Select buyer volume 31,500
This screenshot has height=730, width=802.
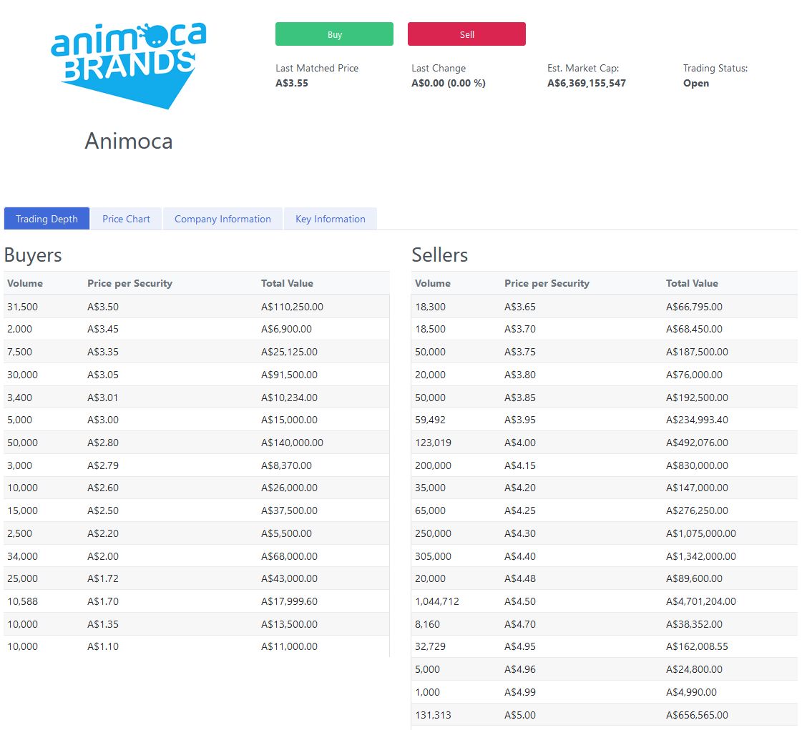(x=22, y=307)
